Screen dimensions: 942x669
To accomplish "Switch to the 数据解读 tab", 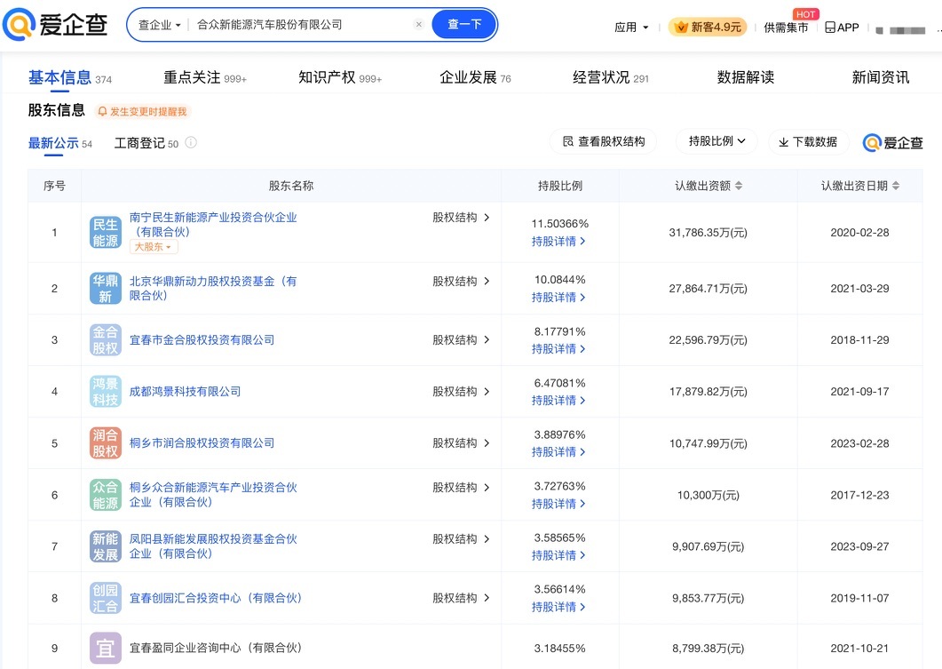I will click(746, 77).
